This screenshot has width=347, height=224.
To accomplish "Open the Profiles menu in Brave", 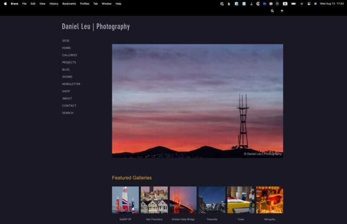I will (85, 3).
